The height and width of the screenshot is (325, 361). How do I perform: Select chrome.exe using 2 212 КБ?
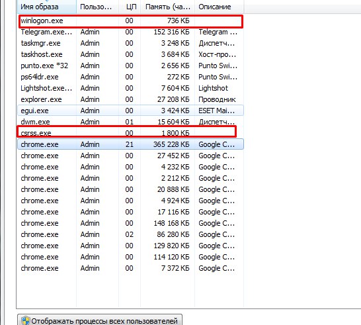[130, 178]
